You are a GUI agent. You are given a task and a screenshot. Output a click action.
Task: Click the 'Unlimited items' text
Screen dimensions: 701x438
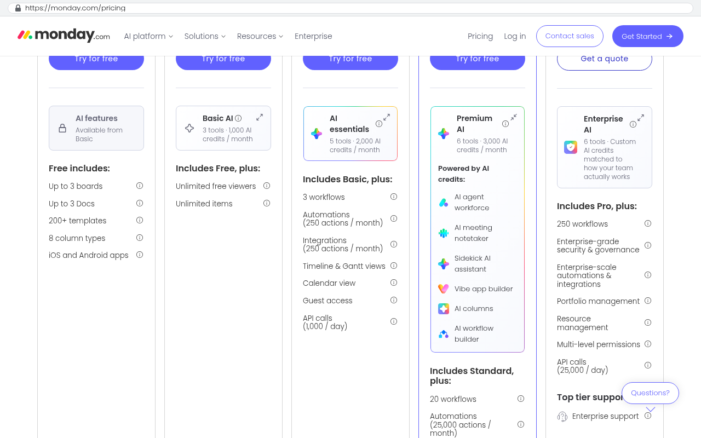pyautogui.click(x=204, y=204)
